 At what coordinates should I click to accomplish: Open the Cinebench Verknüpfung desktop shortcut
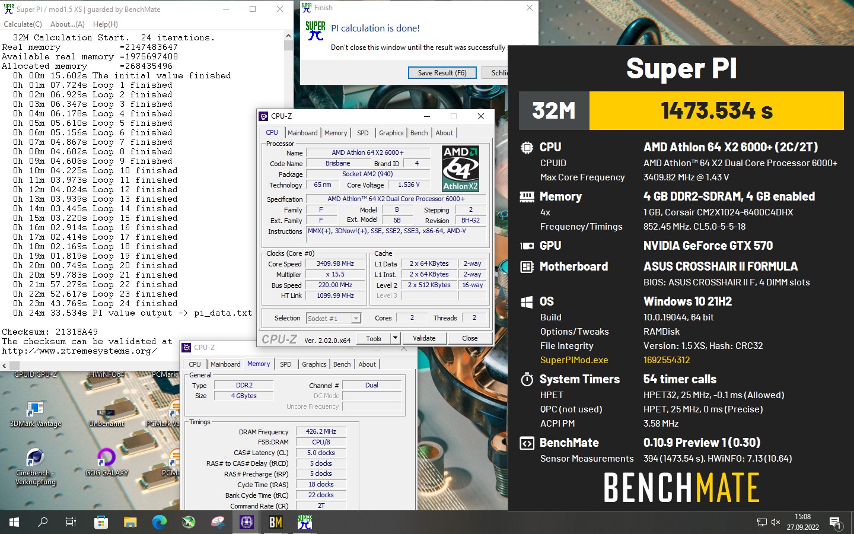point(35,467)
